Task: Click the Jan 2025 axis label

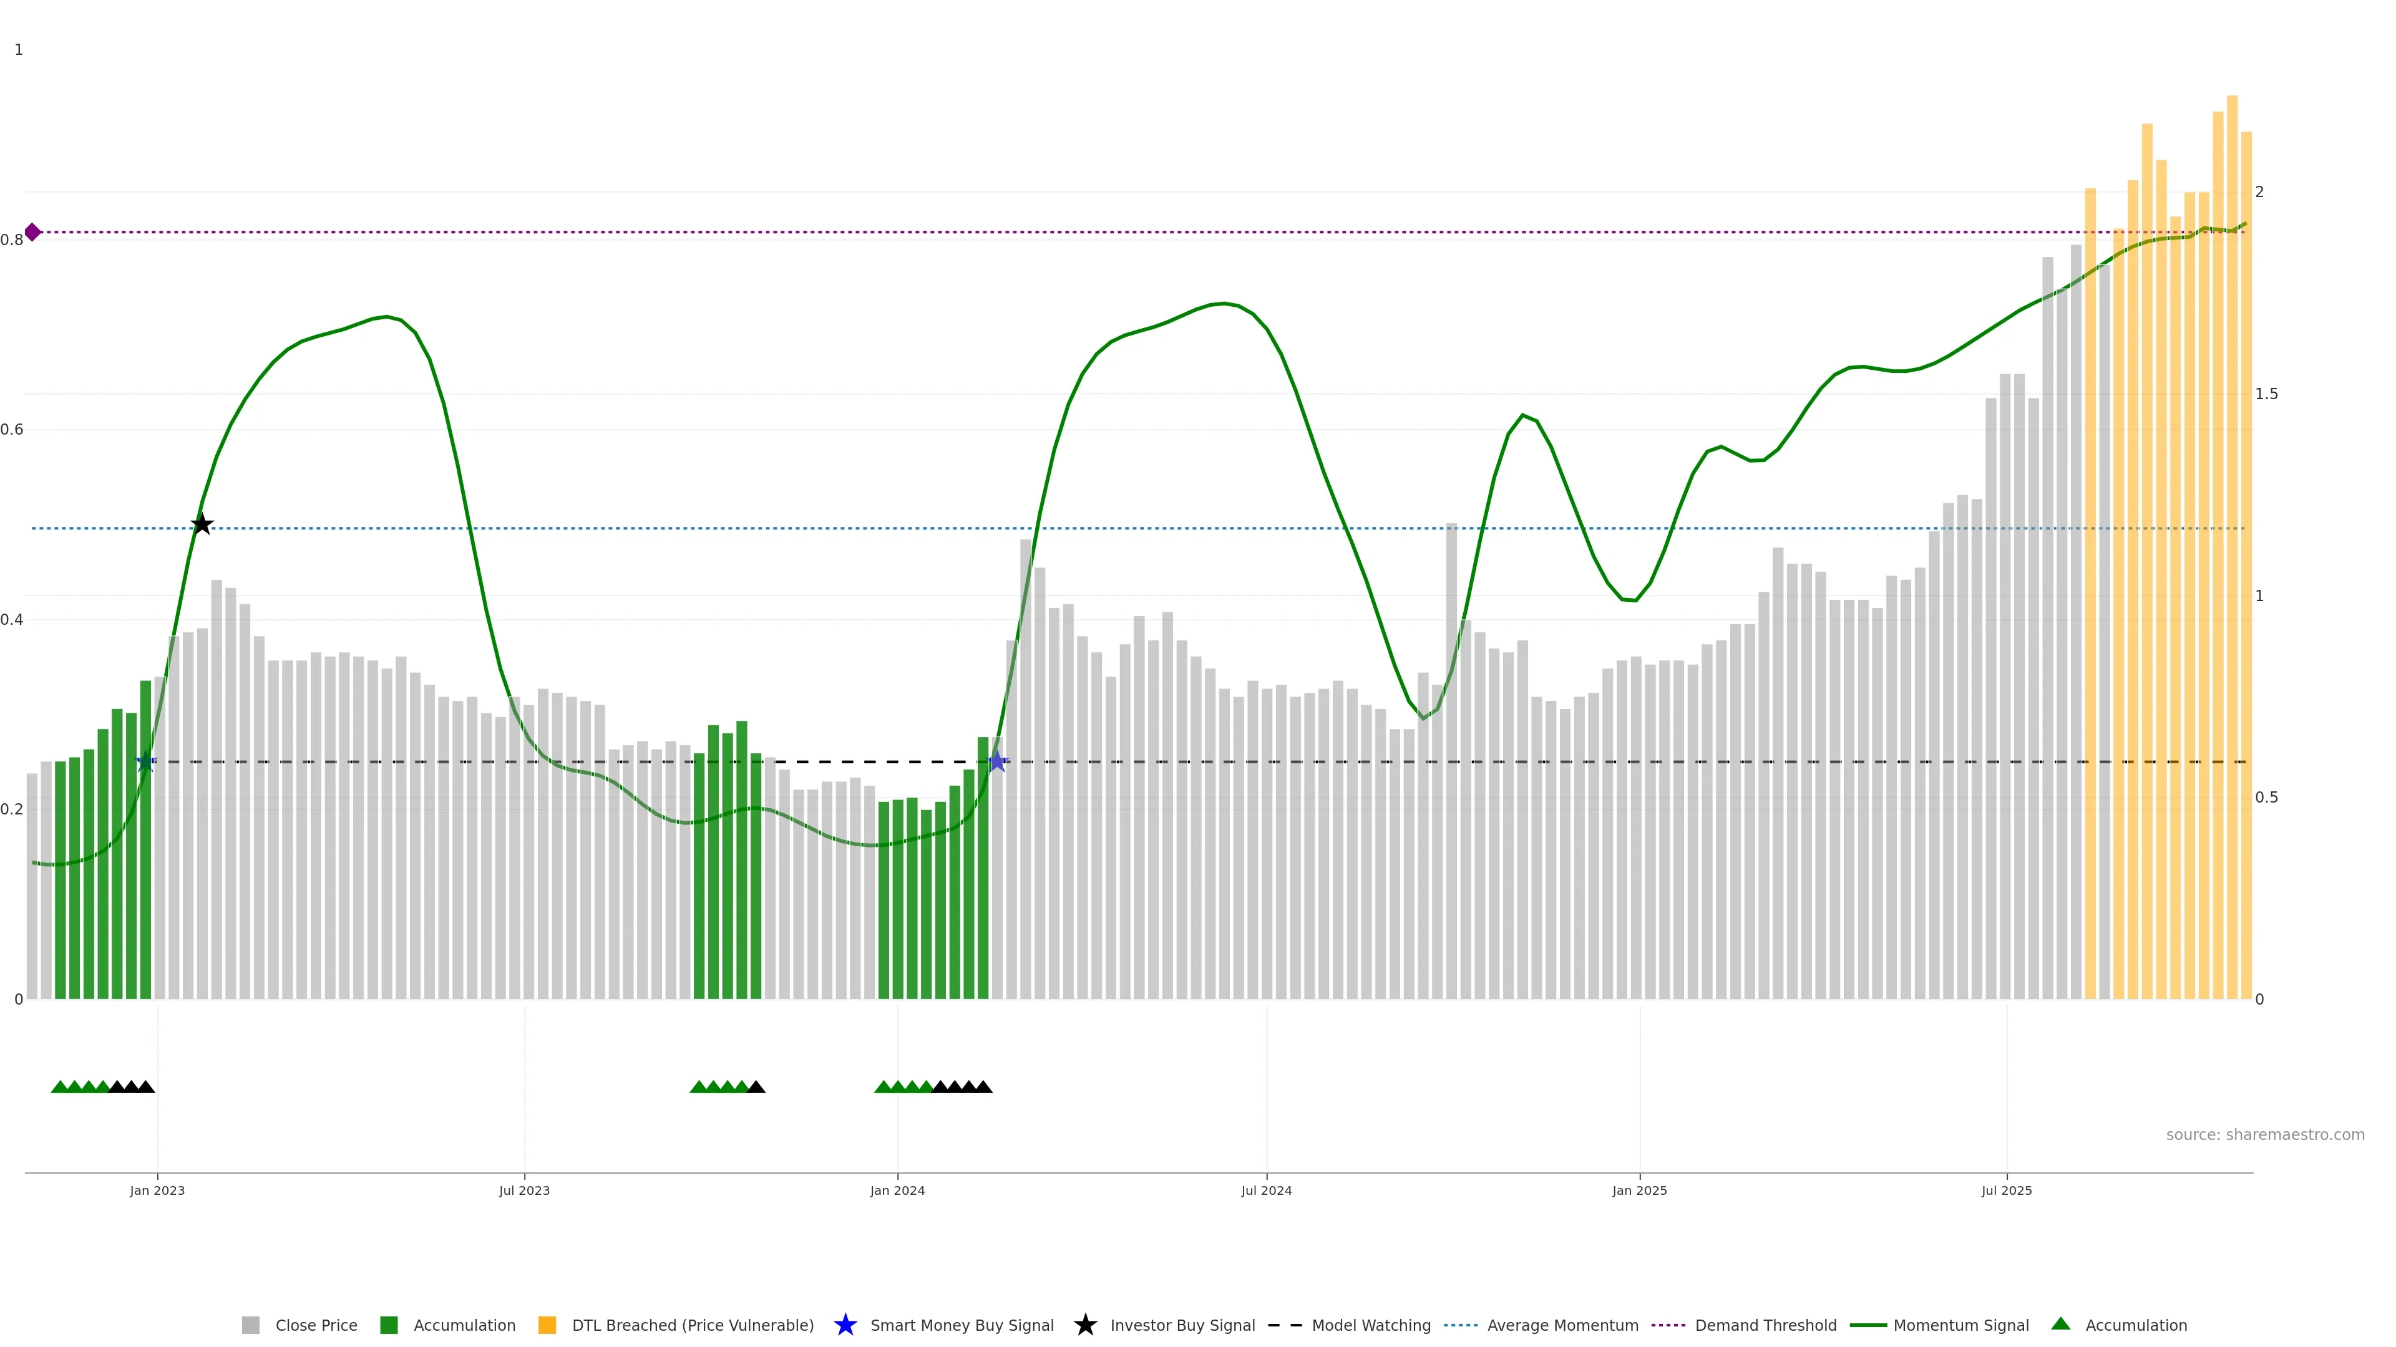Action: pos(1639,1190)
